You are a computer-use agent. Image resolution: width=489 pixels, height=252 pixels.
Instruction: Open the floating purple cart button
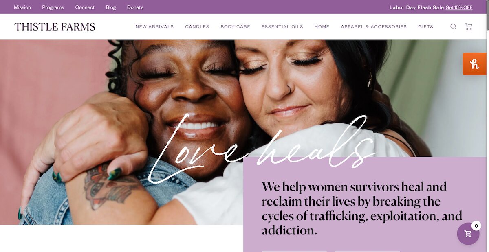pyautogui.click(x=468, y=234)
